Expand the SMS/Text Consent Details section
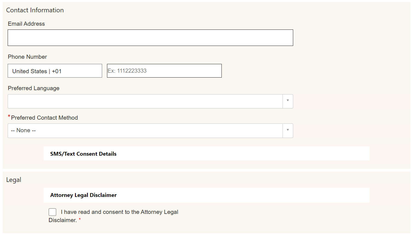Image resolution: width=418 pixels, height=242 pixels. 83,154
